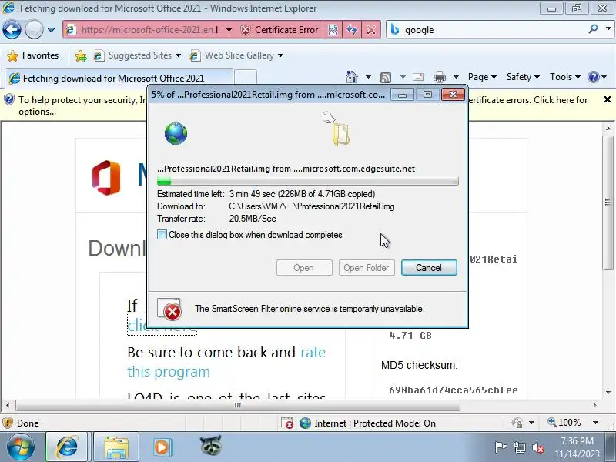Open the Favorites star button

(x=33, y=55)
